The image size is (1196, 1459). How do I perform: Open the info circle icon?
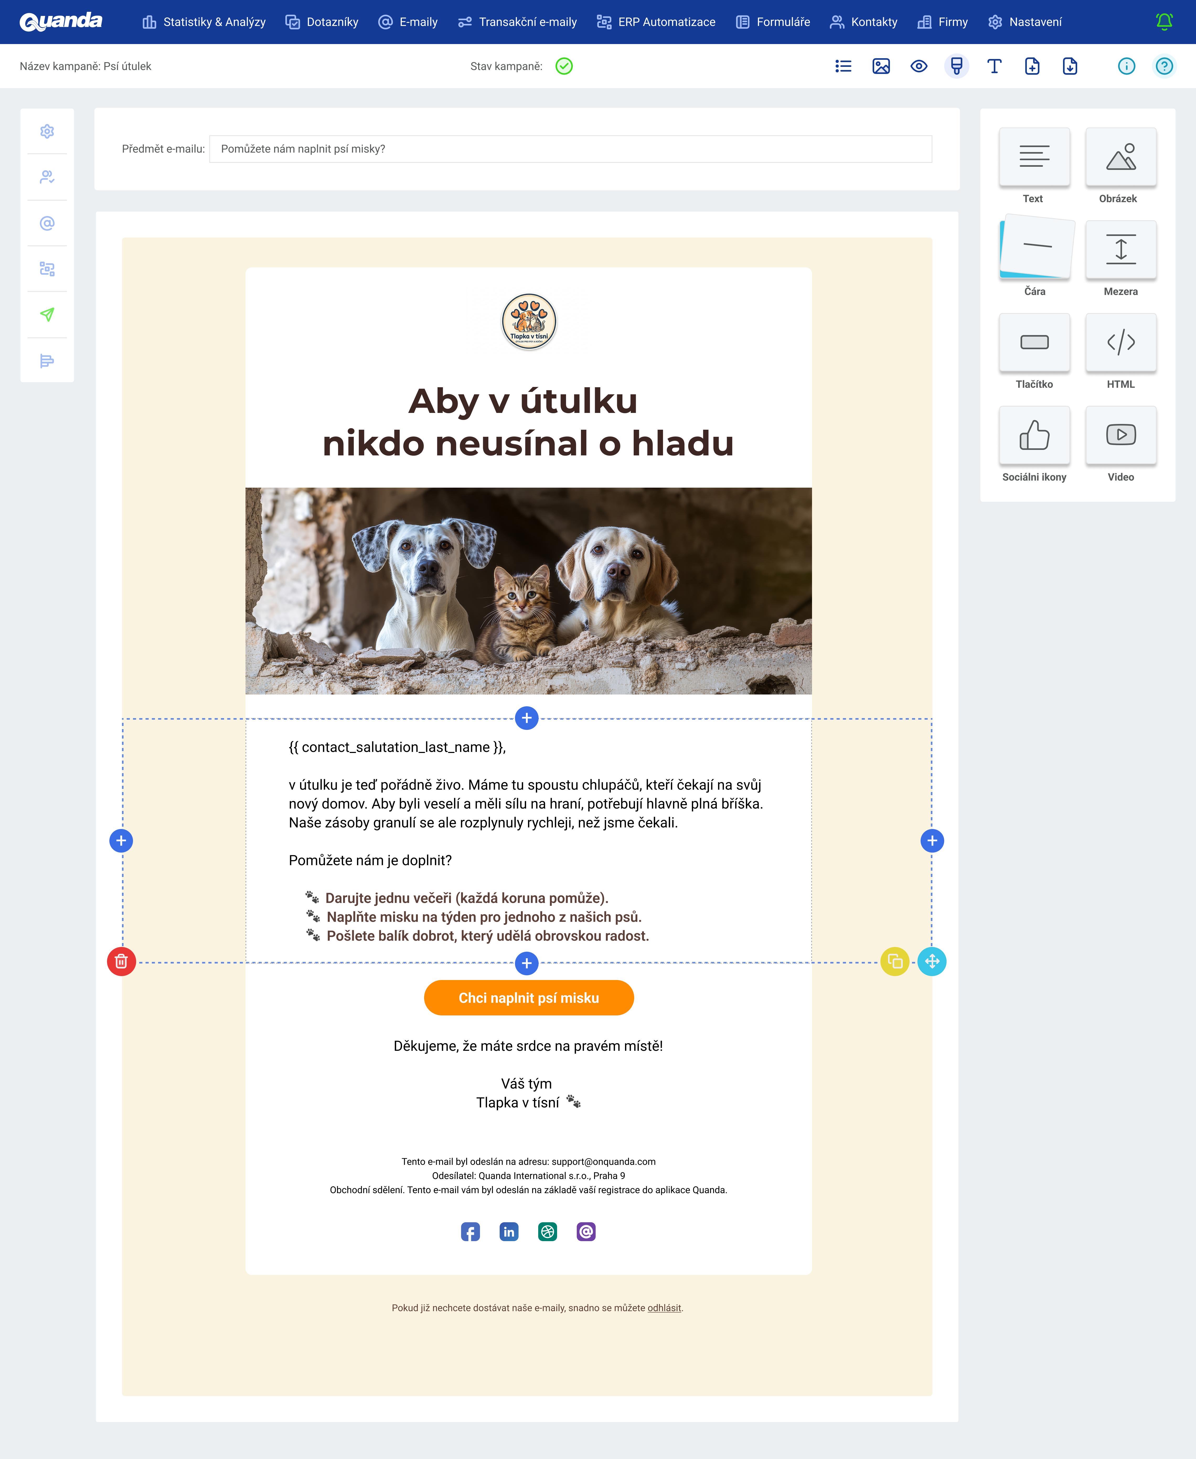(x=1126, y=66)
